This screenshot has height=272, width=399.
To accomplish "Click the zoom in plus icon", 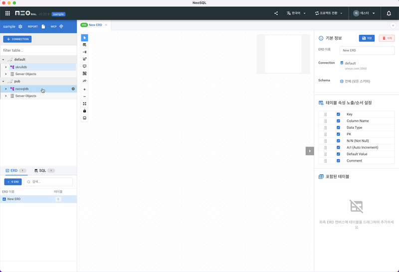I will (x=84, y=90).
